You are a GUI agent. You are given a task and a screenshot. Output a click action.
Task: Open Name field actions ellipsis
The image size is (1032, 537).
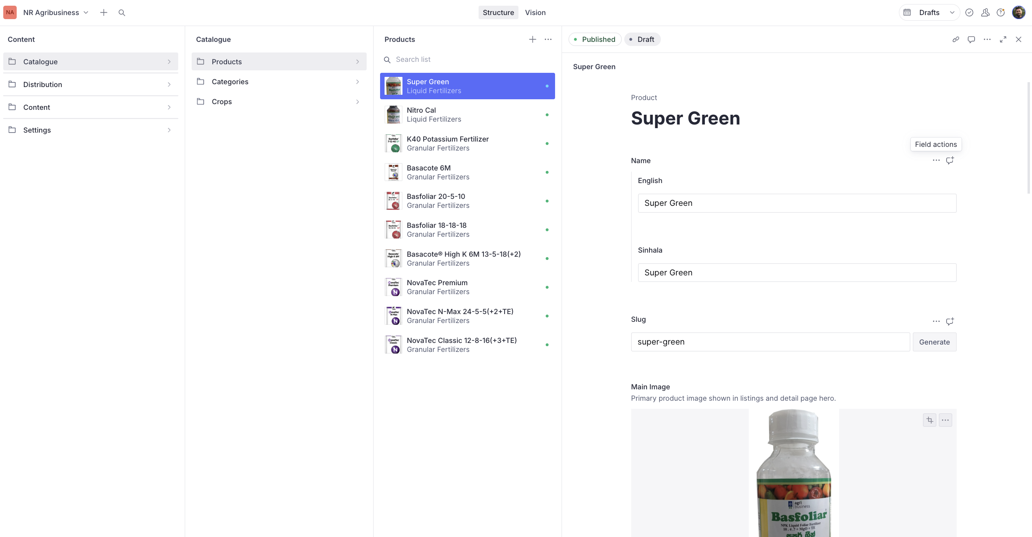click(x=936, y=160)
